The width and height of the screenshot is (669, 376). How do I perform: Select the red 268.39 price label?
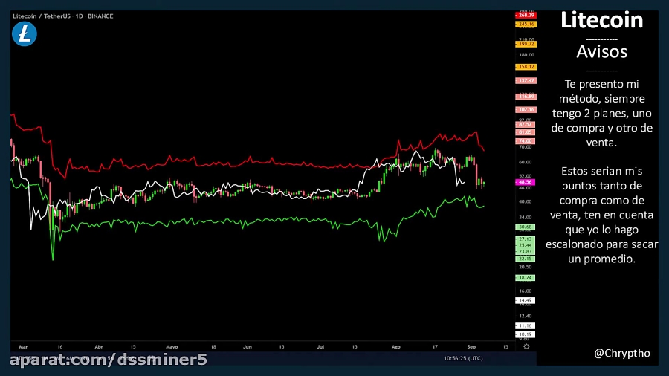click(526, 16)
